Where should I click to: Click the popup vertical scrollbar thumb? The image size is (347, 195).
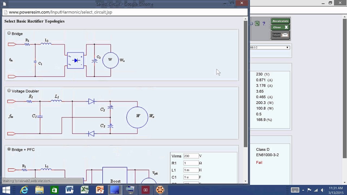(246, 84)
